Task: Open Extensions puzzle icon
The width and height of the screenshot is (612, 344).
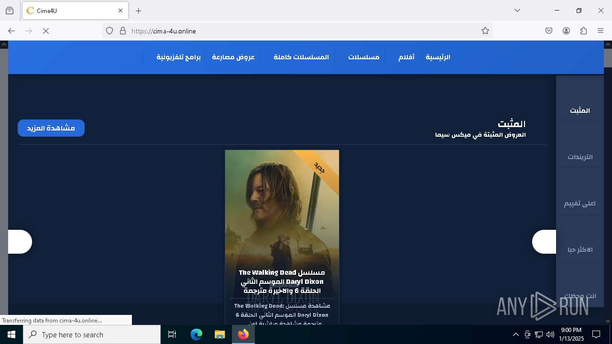Action: (583, 31)
